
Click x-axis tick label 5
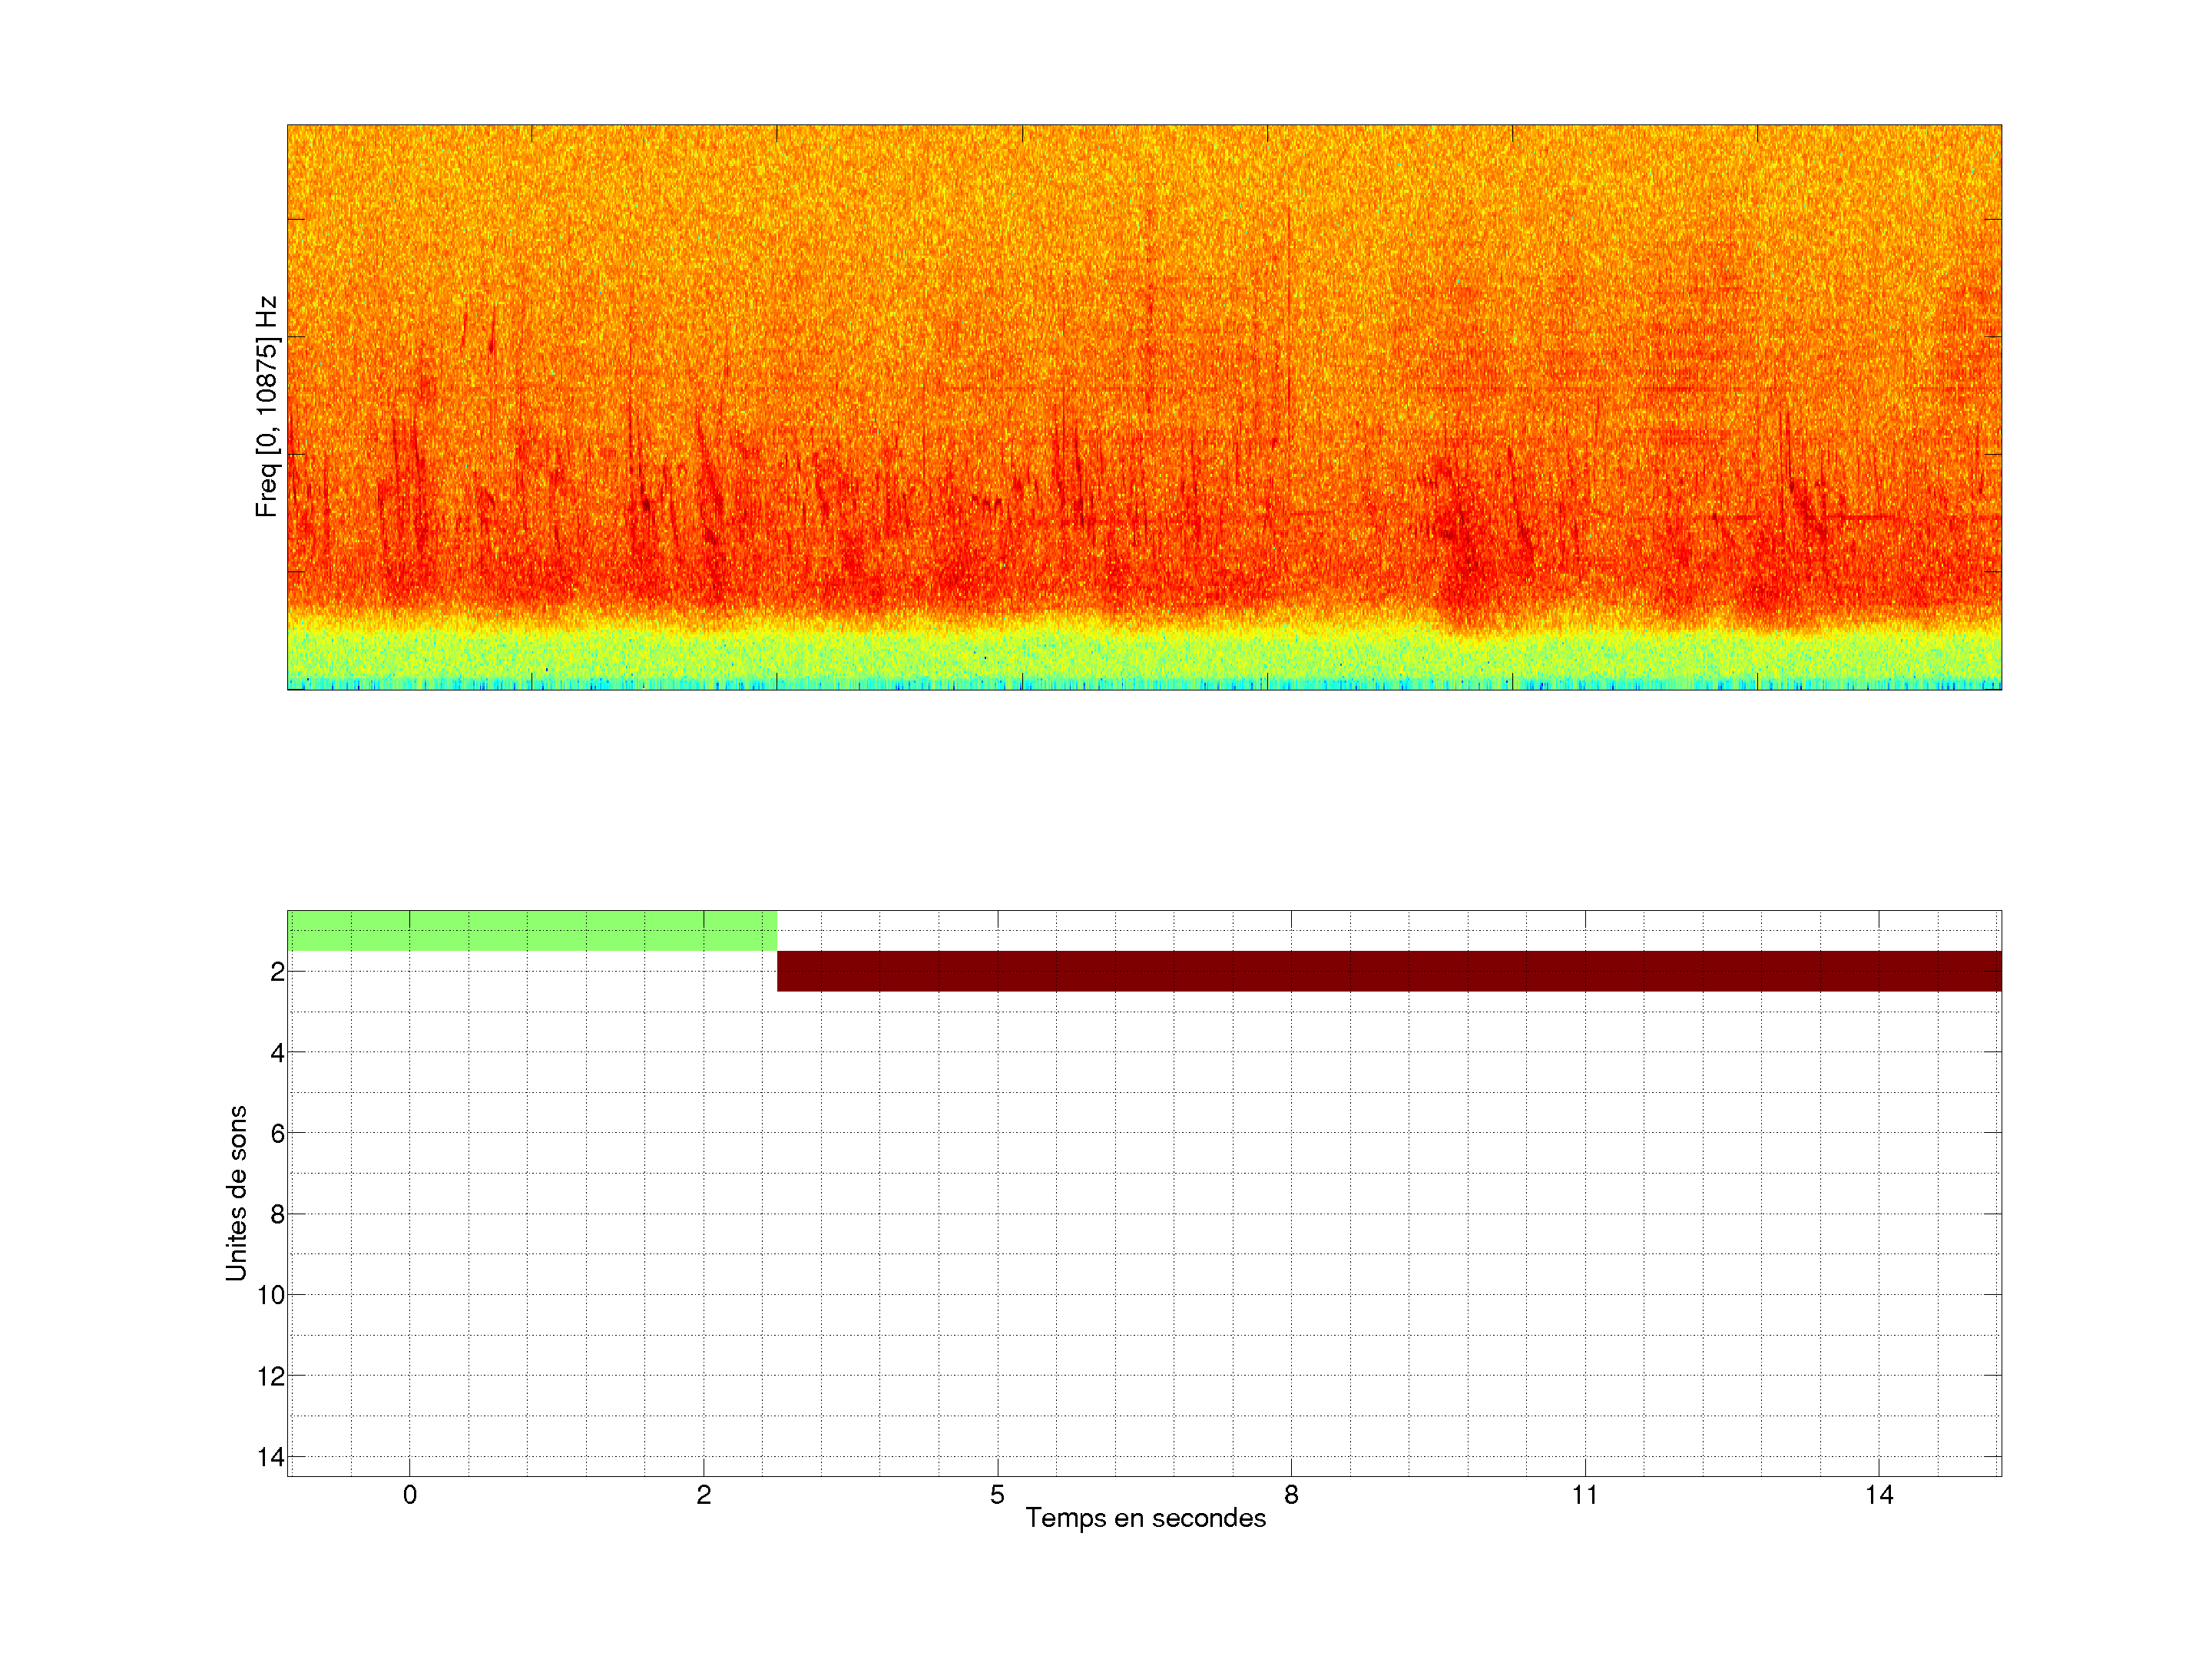coord(997,1495)
